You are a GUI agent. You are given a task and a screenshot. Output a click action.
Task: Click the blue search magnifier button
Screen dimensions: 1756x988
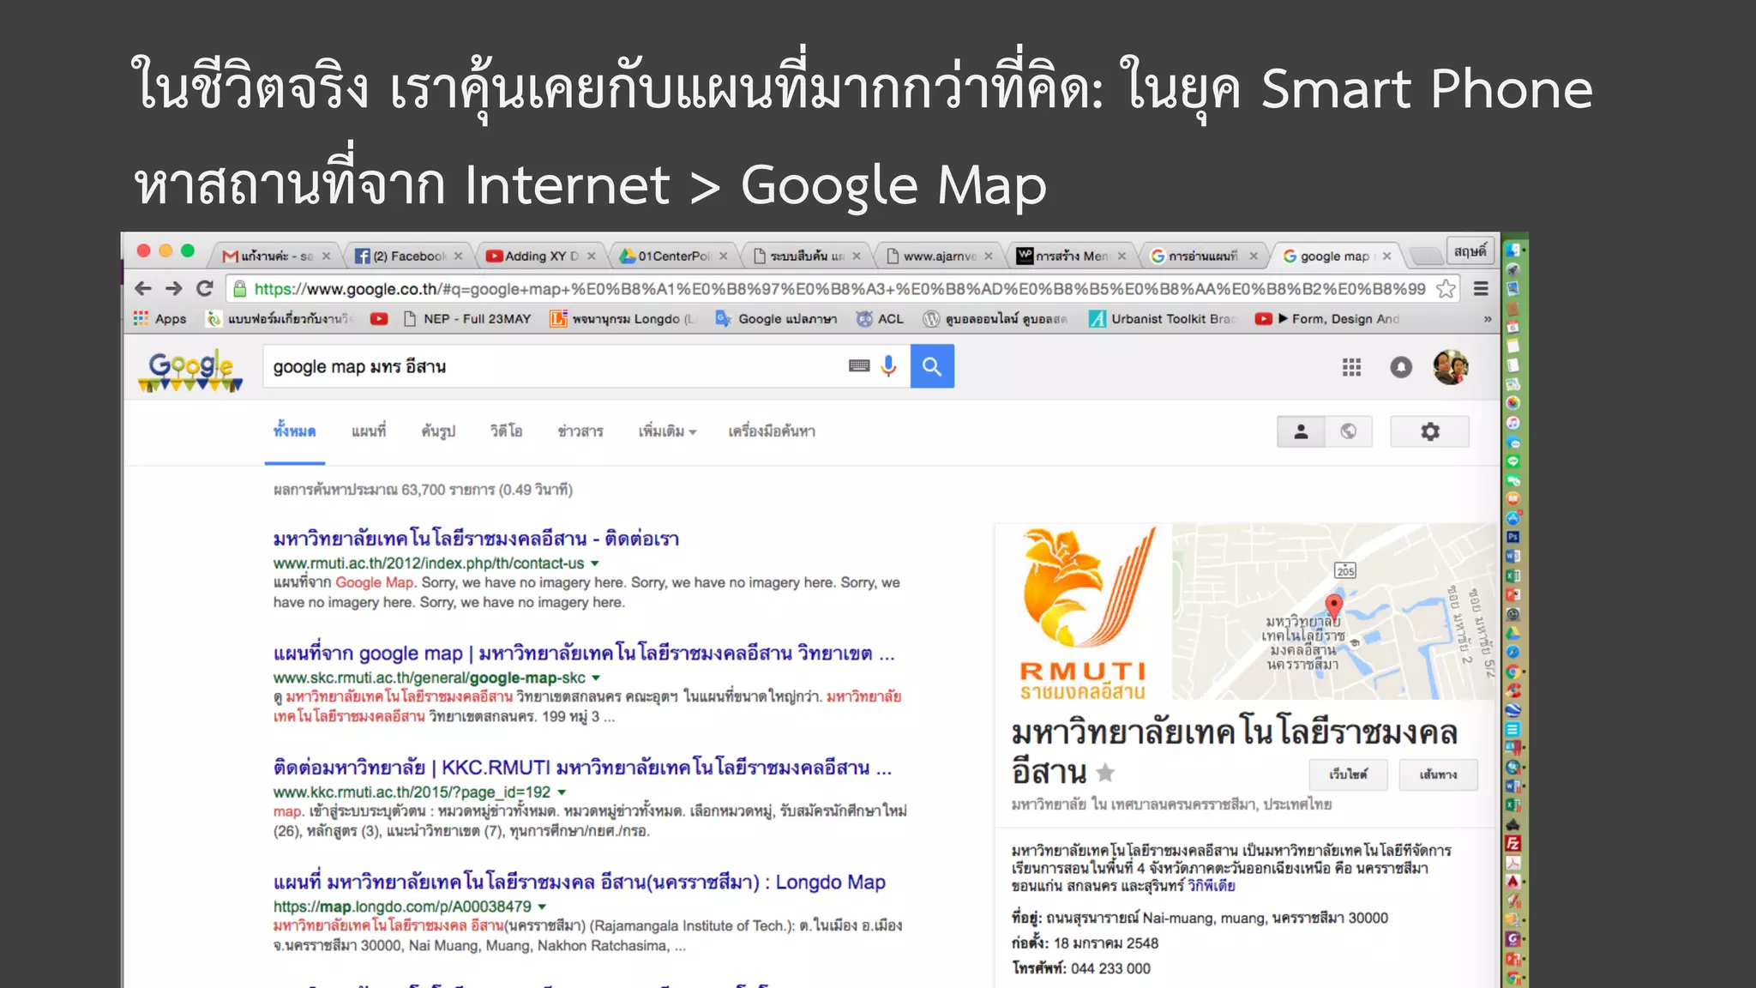pyautogui.click(x=932, y=366)
